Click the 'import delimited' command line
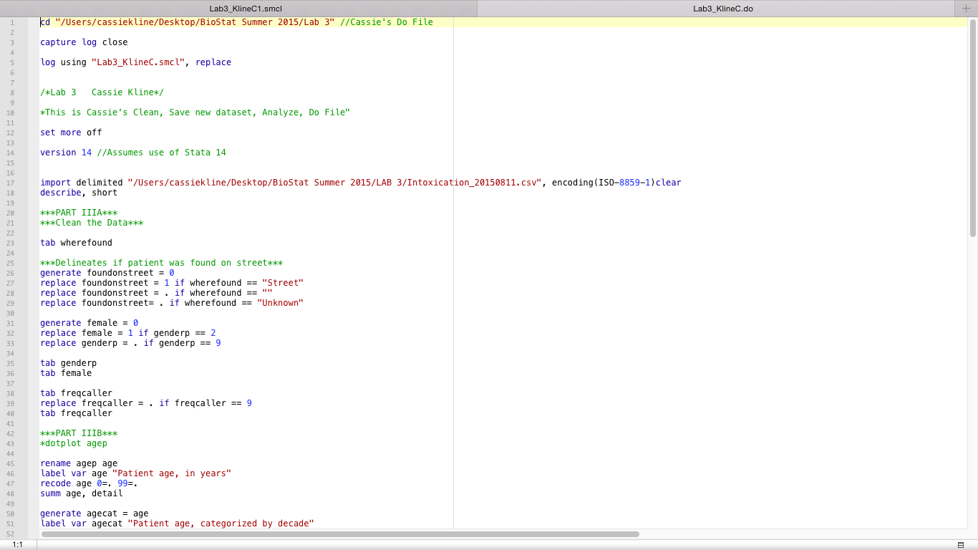978x550 pixels. [361, 183]
